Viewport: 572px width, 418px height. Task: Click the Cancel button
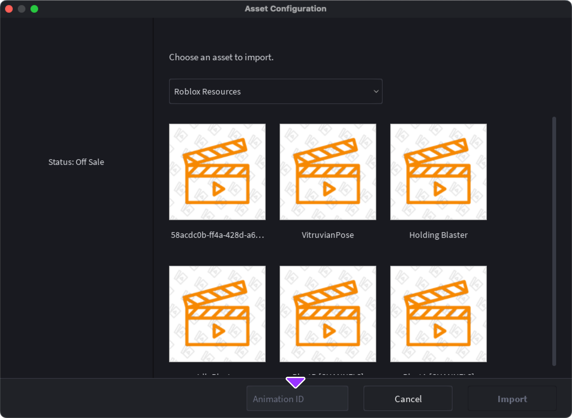pos(408,399)
